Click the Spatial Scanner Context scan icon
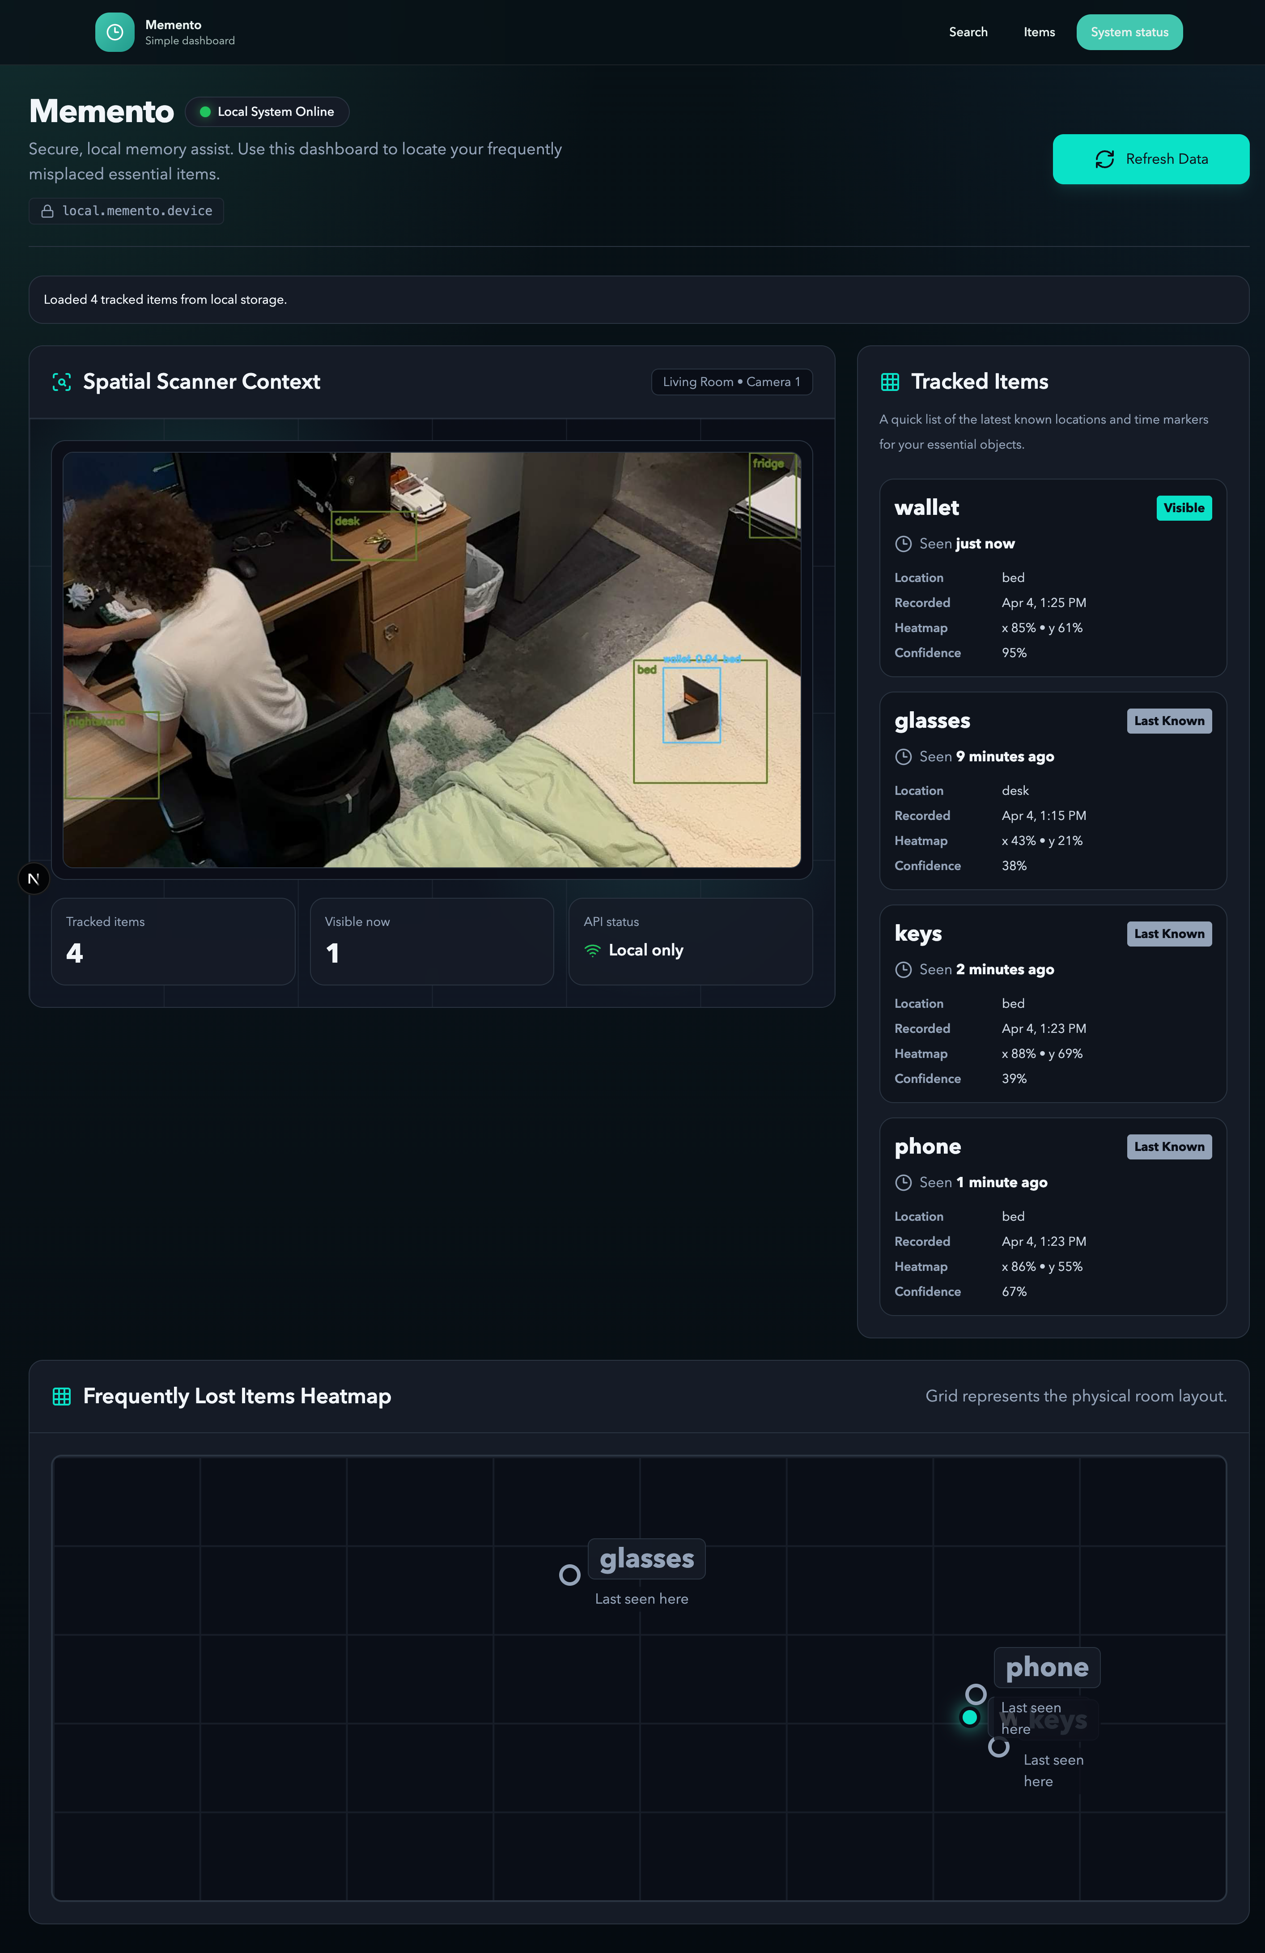1265x1953 pixels. [x=62, y=382]
